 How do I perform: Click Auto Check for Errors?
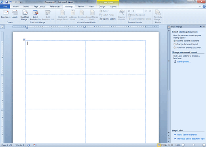pos(139,19)
